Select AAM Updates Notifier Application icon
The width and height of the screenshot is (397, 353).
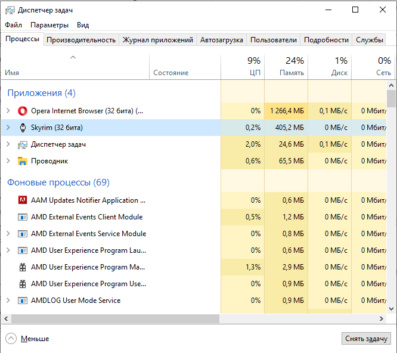[23, 200]
